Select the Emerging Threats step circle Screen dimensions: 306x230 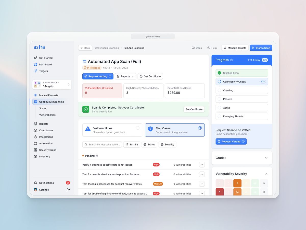(x=219, y=116)
